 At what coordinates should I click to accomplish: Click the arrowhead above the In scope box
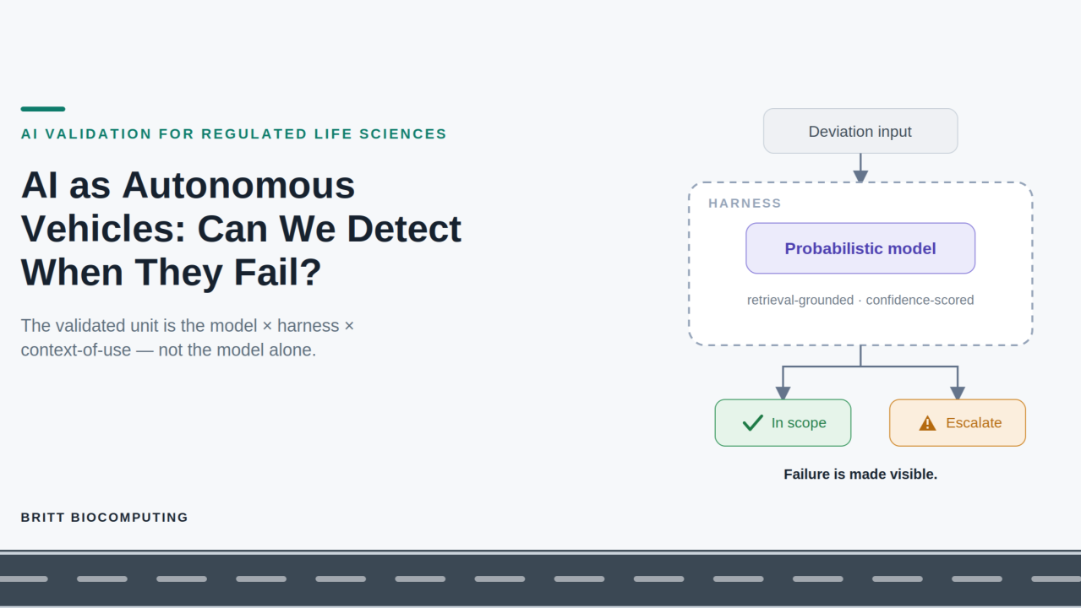[783, 393]
